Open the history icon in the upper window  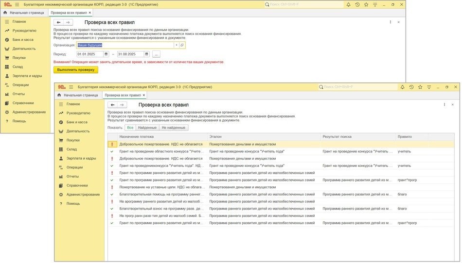coord(357,4)
